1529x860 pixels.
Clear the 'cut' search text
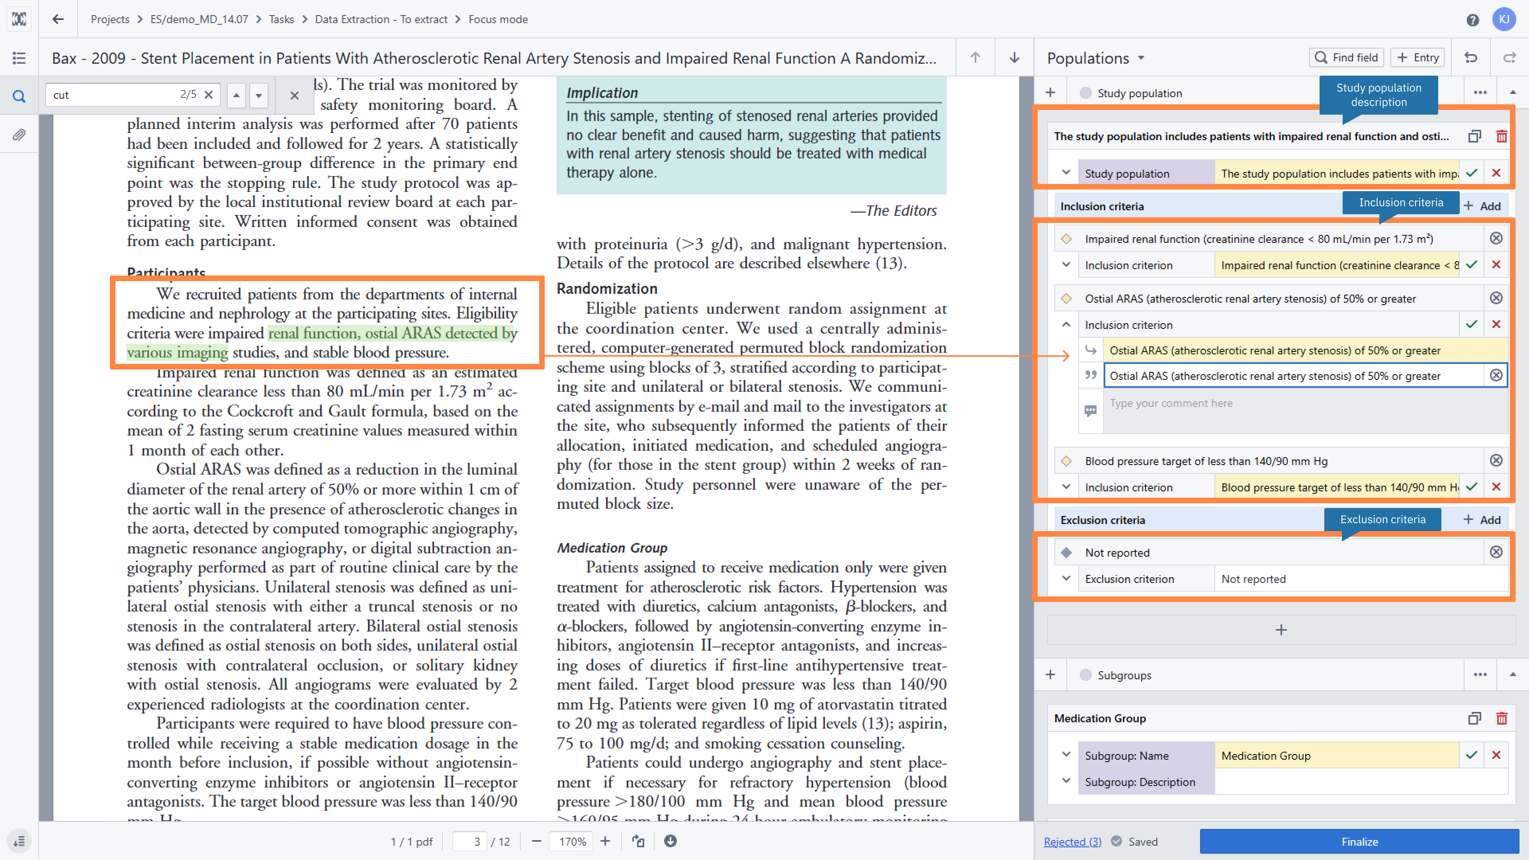208,94
